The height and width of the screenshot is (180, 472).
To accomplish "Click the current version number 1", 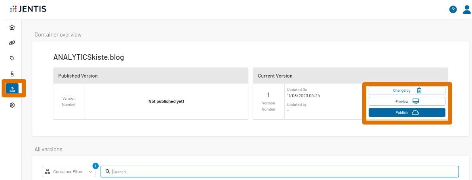I will coord(268,95).
